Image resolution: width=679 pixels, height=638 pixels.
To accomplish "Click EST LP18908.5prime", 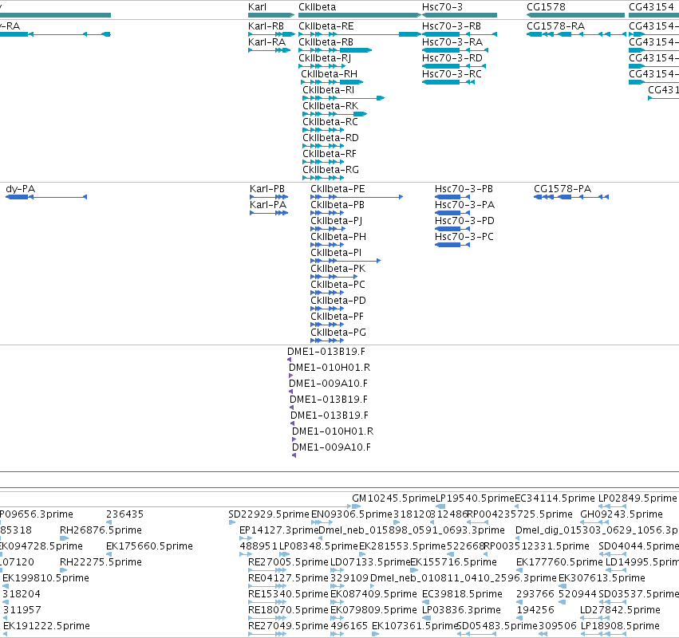I will tap(620, 626).
